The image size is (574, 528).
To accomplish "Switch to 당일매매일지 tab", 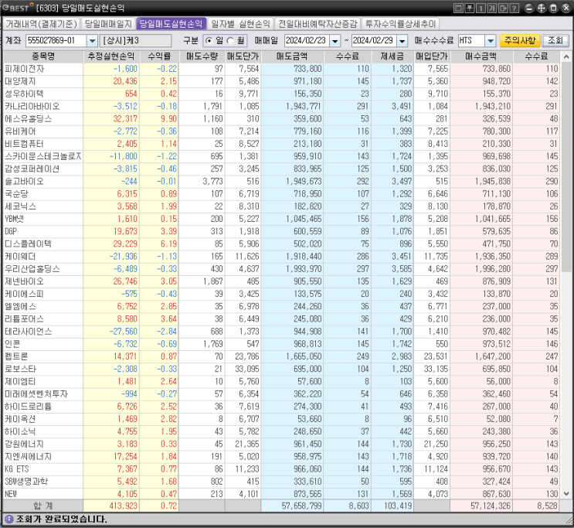I will 108,24.
